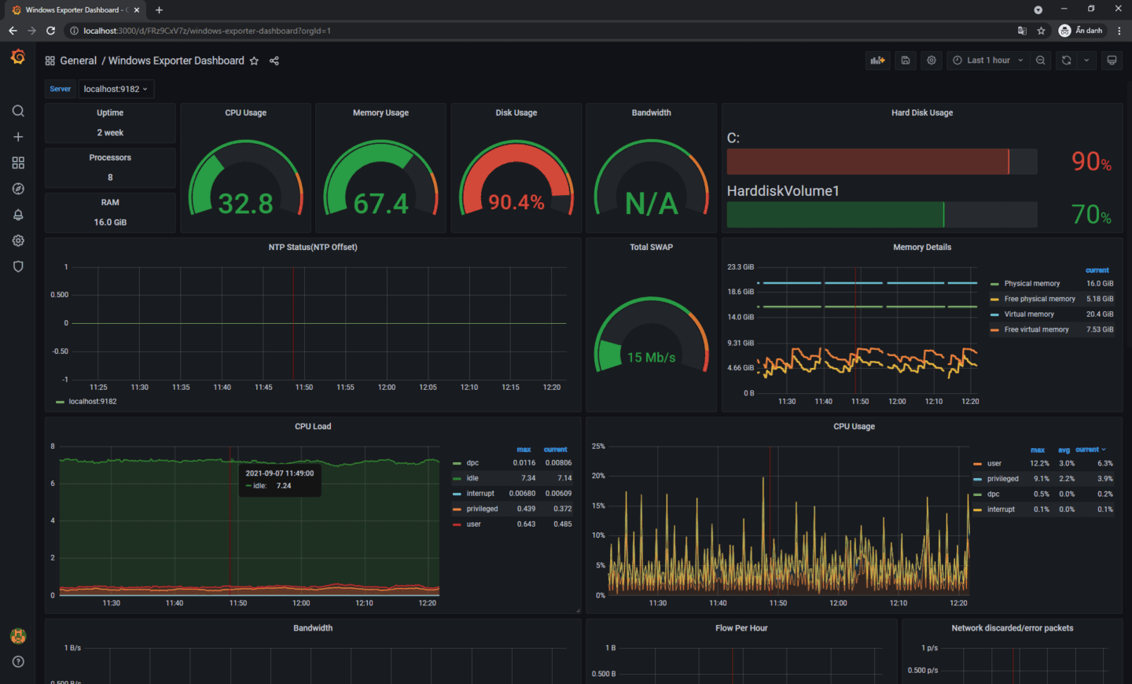Open the Search dashboards magnifier icon
Image resolution: width=1132 pixels, height=684 pixels.
(x=18, y=111)
